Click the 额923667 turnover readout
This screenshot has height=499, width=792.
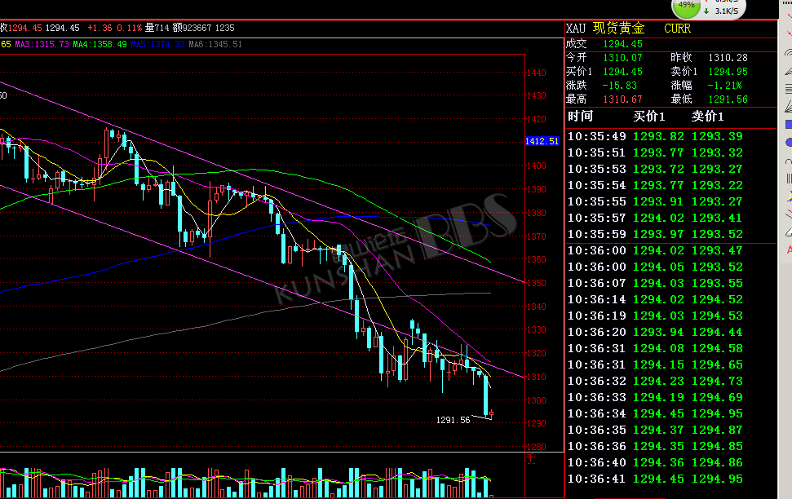(192, 28)
